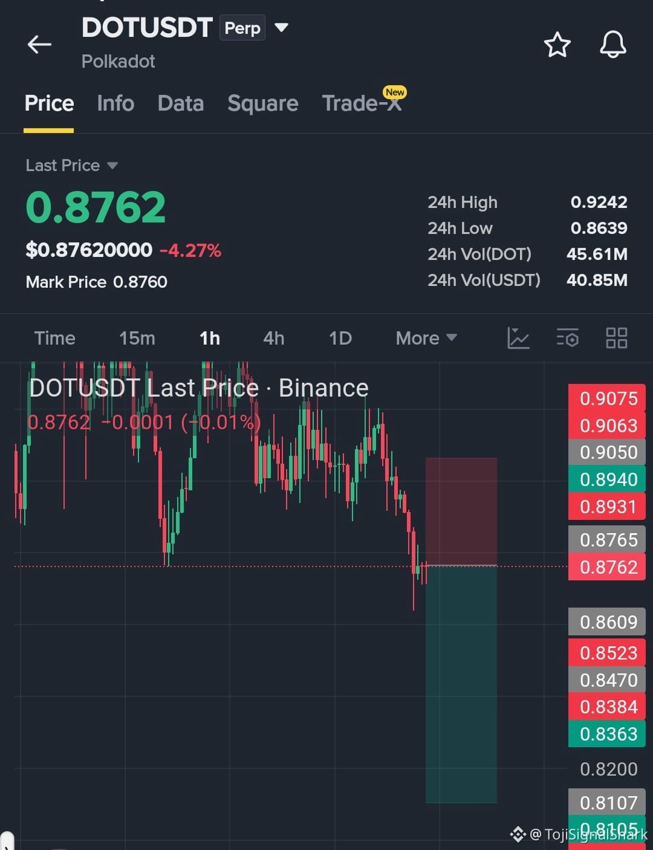Screen dimensions: 653x850
Task: Go back using the left arrow
Action: point(39,44)
